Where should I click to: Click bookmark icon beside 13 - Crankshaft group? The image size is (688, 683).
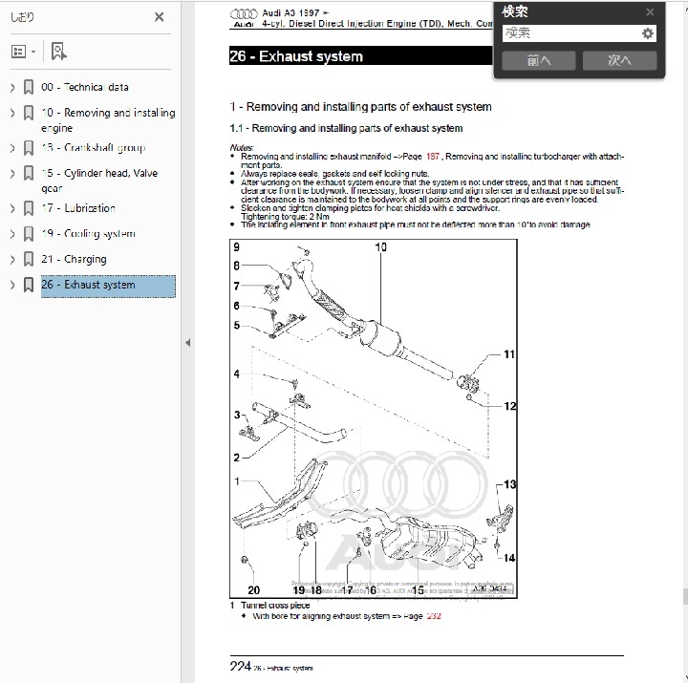click(x=29, y=147)
